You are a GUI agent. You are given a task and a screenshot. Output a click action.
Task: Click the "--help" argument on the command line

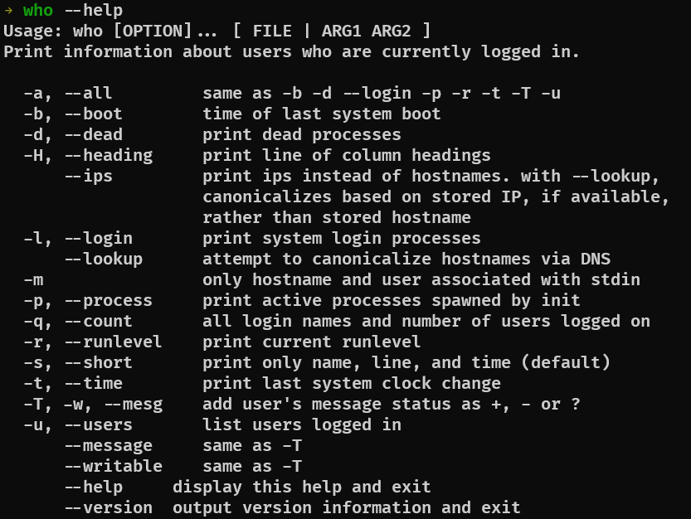point(93,11)
